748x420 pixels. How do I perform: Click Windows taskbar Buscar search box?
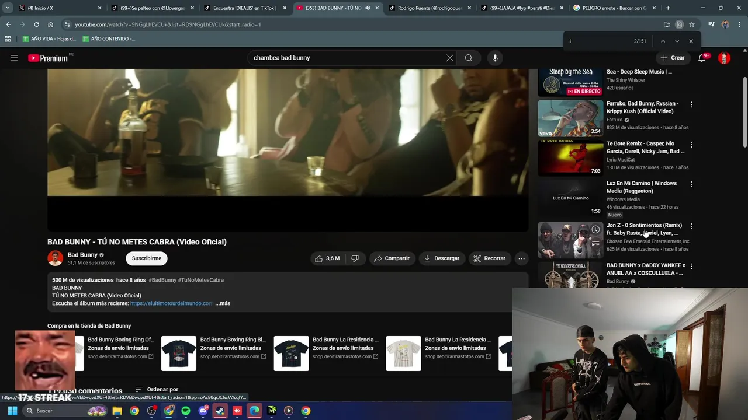click(x=65, y=411)
